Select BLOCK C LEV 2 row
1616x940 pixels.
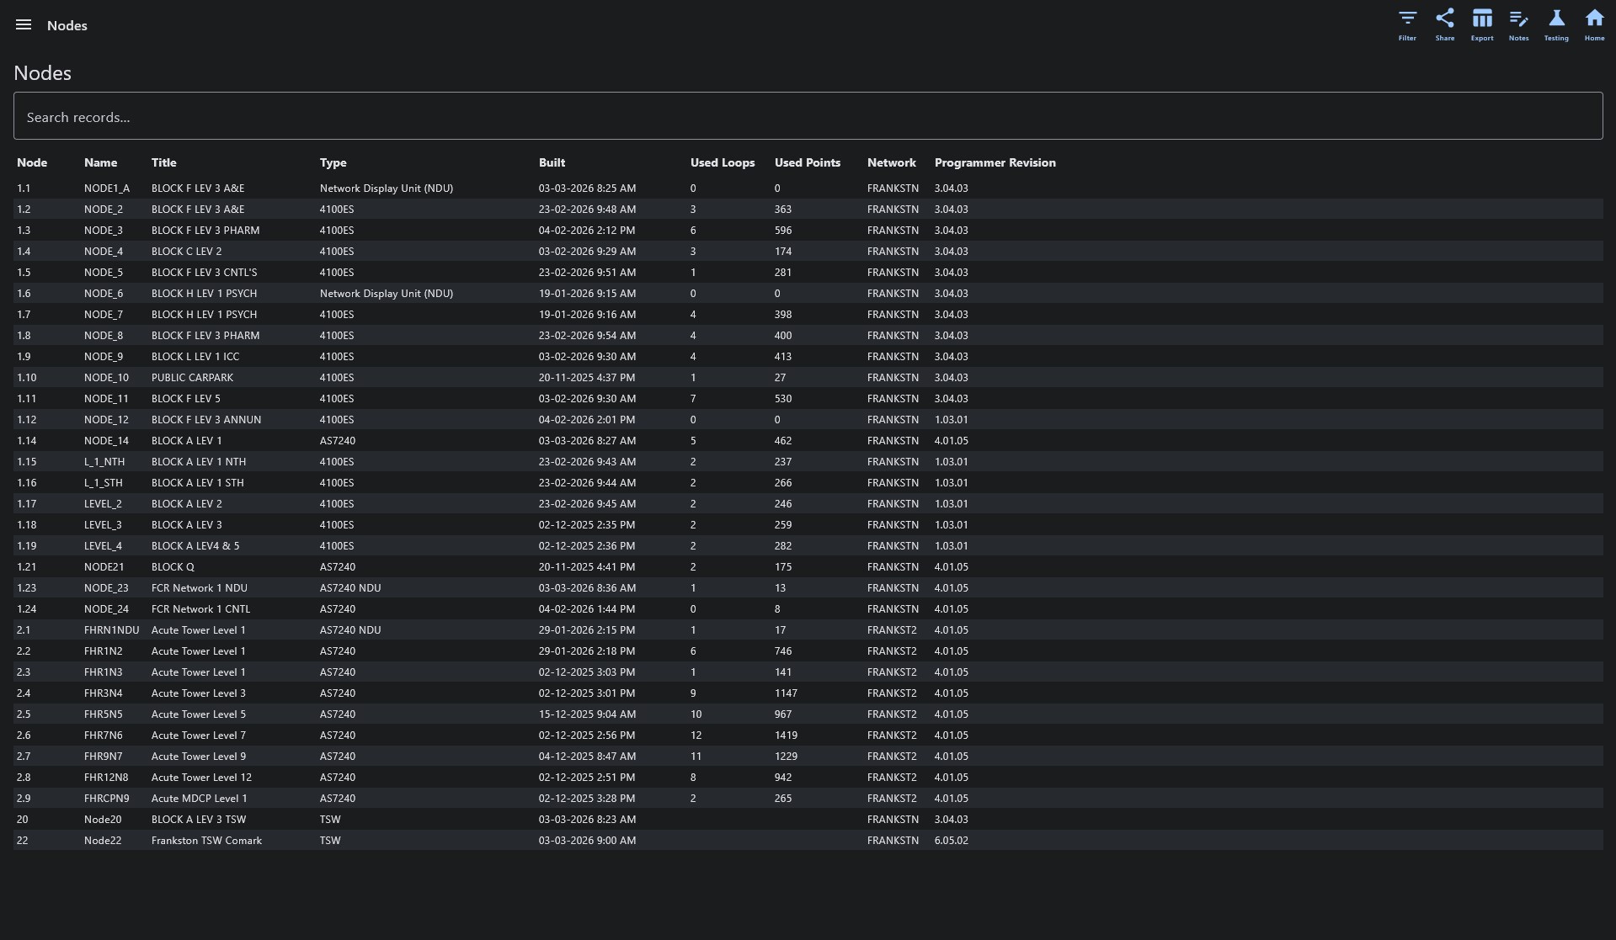(808, 252)
